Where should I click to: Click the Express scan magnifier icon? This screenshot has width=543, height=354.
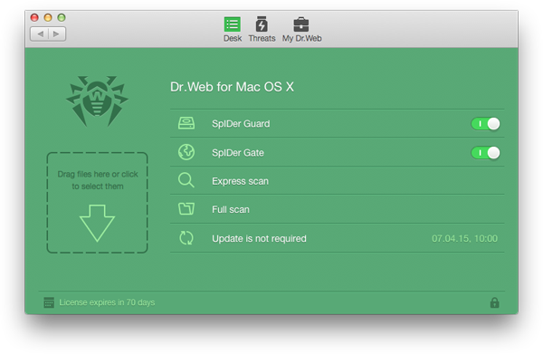[x=186, y=180]
